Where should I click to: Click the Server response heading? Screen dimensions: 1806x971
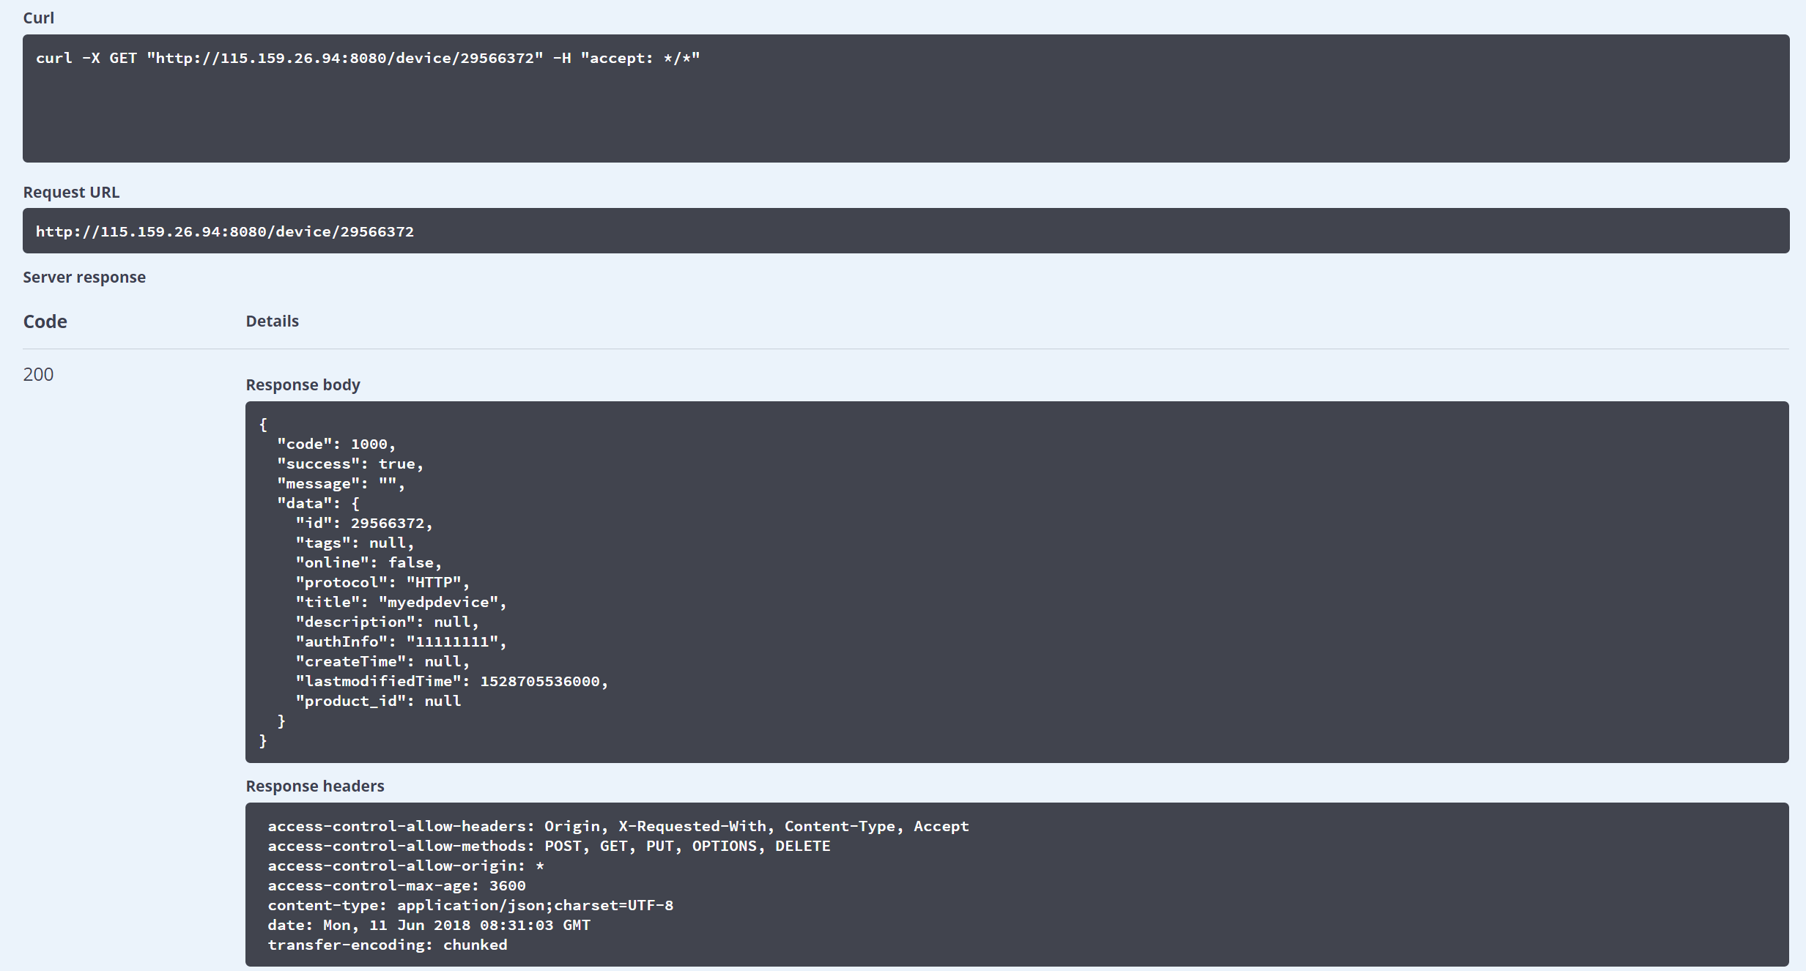84,277
